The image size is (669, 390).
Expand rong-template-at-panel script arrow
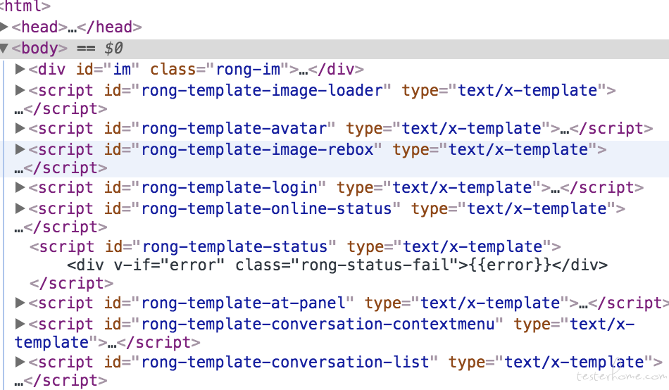(x=20, y=303)
